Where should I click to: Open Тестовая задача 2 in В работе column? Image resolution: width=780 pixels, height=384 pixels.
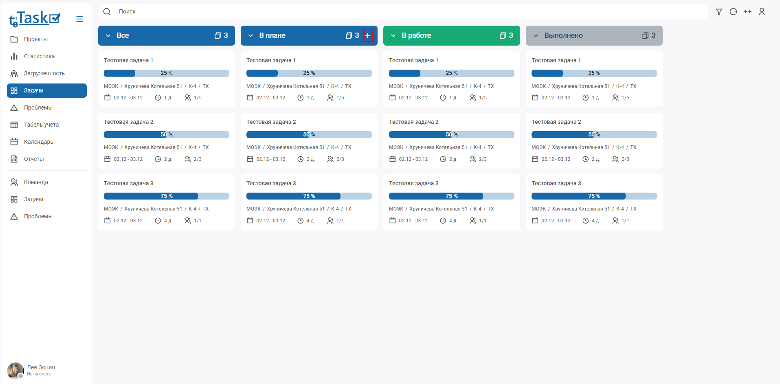click(414, 122)
